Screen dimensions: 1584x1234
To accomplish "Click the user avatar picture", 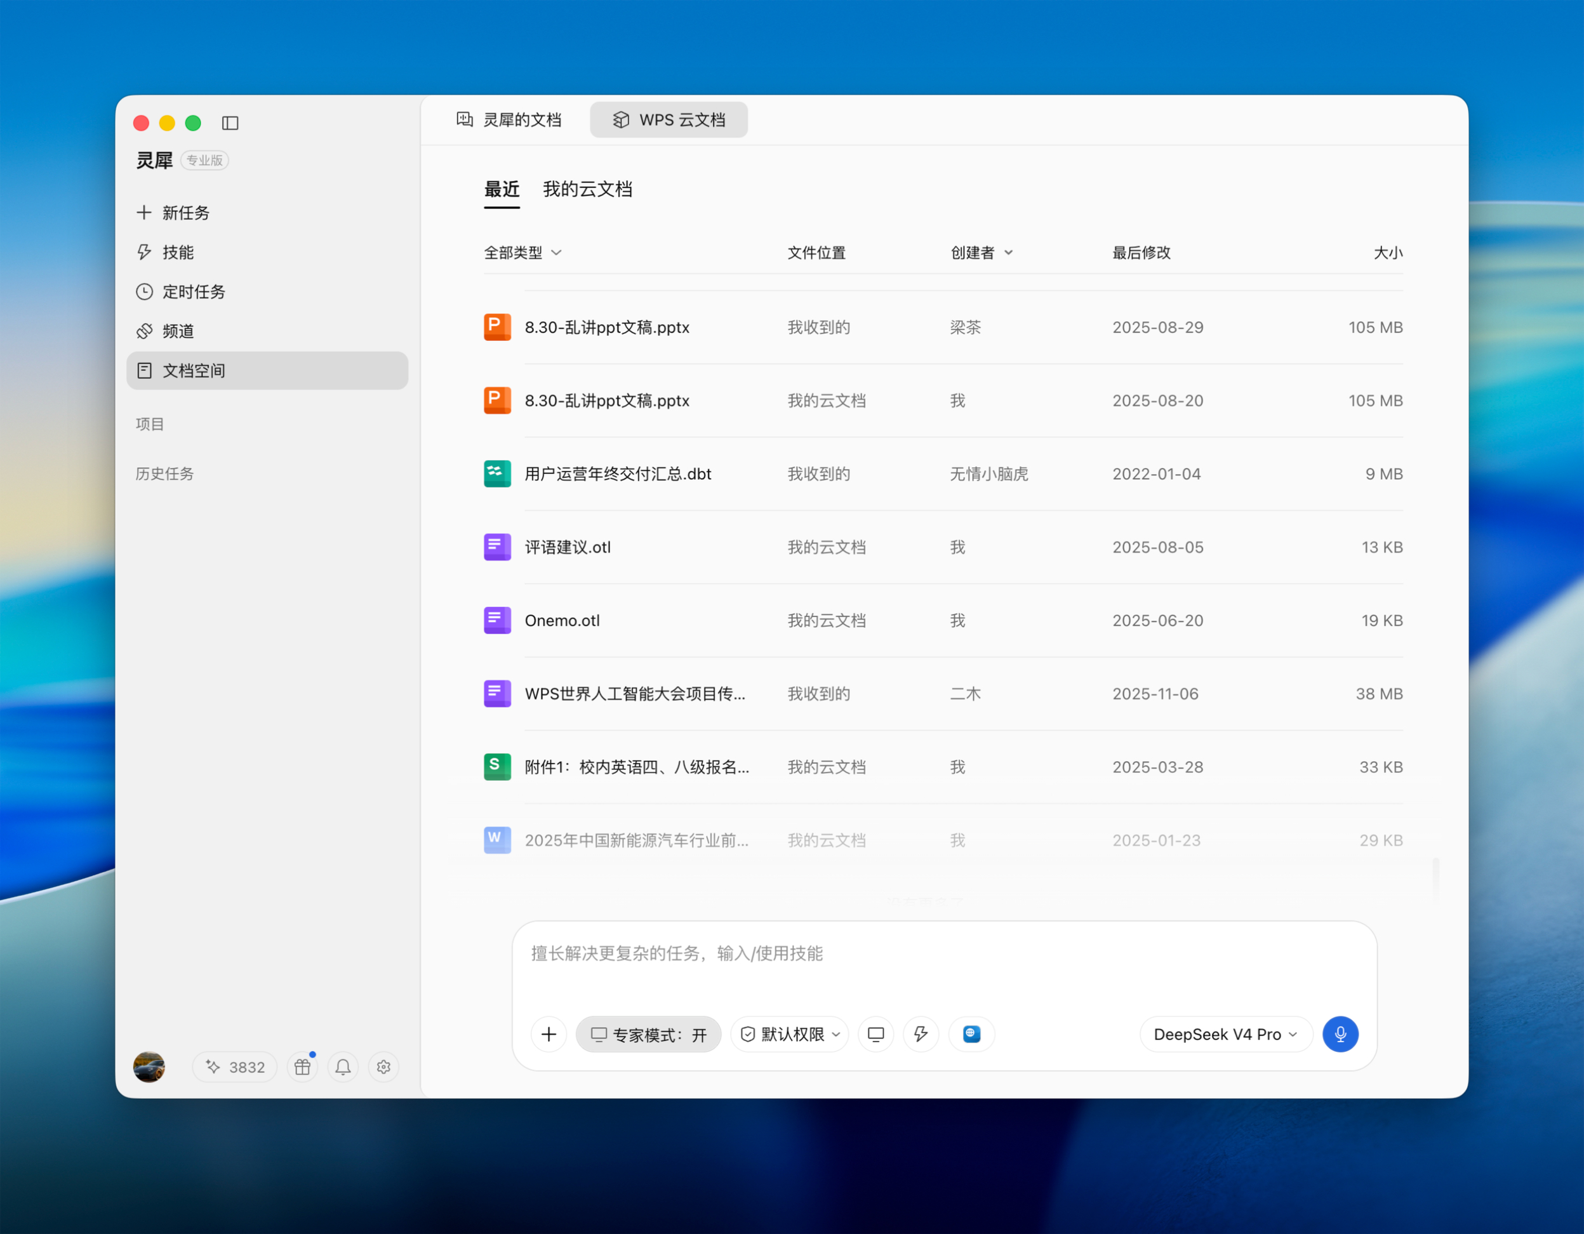I will pos(149,1066).
